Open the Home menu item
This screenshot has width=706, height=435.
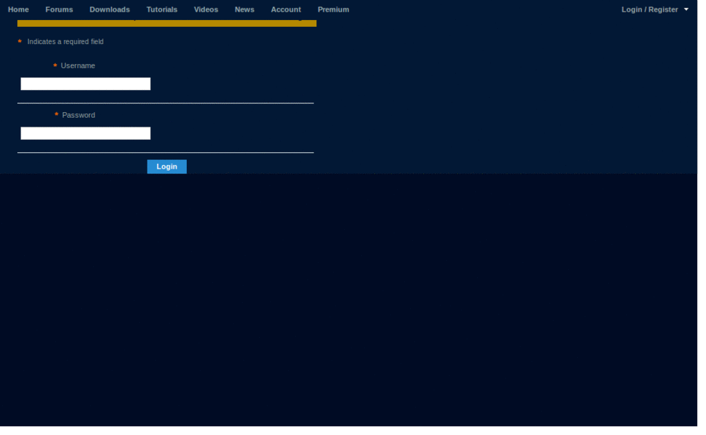(19, 10)
